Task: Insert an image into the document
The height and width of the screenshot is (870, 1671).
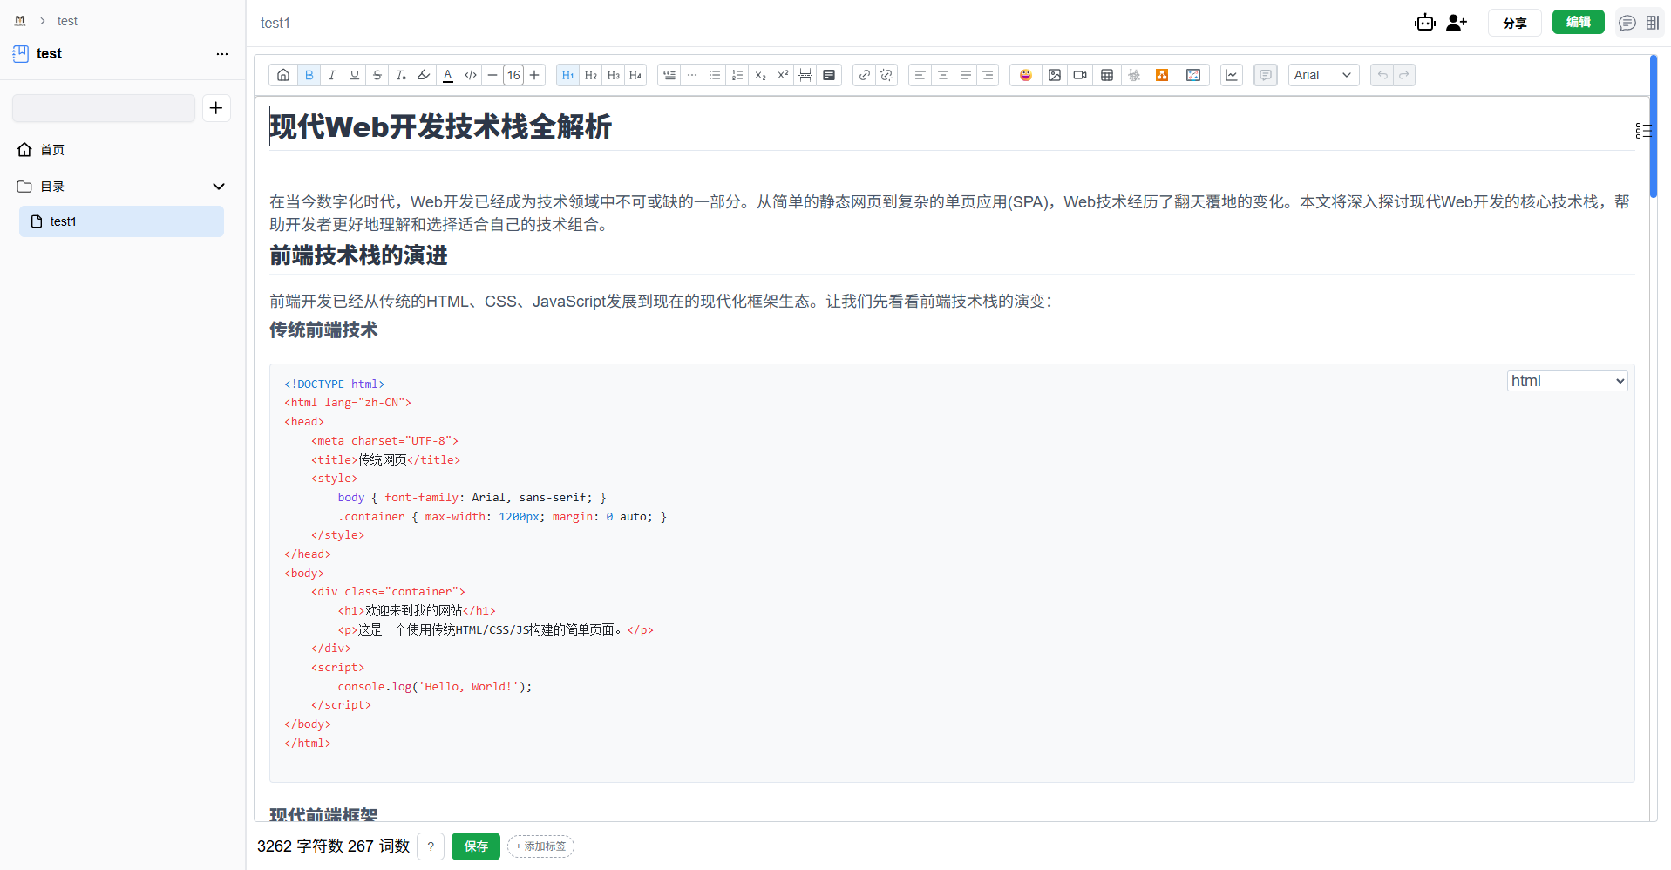Action: tap(1054, 75)
